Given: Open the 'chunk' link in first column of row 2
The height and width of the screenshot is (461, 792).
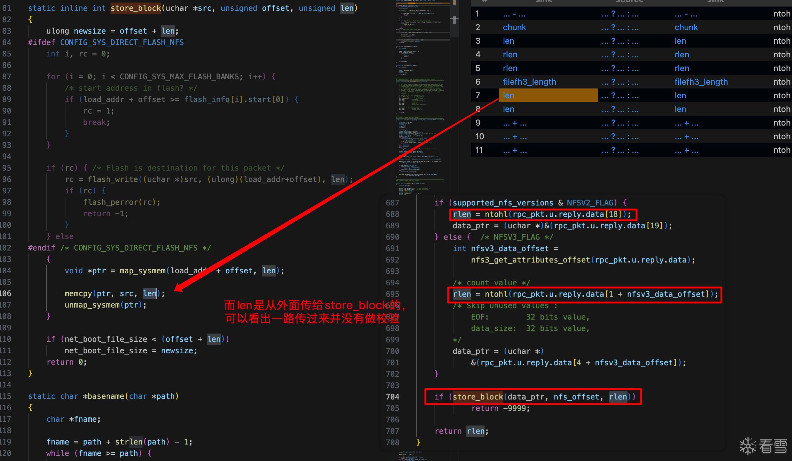Looking at the screenshot, I should (x=514, y=28).
